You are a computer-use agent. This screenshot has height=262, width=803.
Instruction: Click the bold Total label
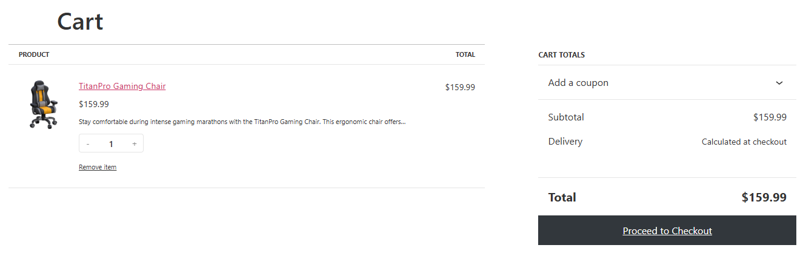[562, 197]
